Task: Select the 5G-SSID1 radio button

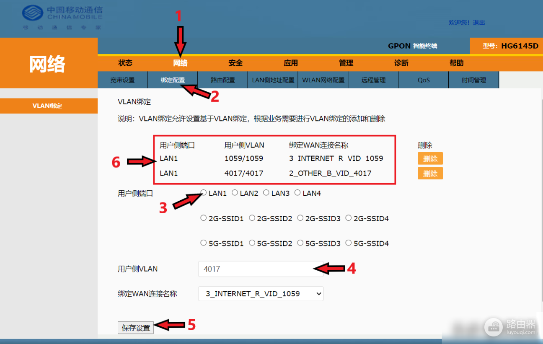Action: [x=204, y=243]
